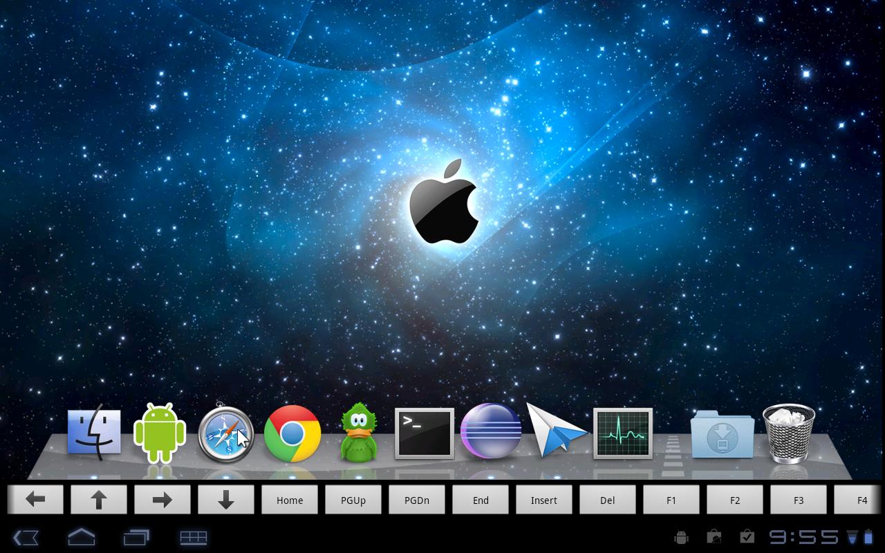The height and width of the screenshot is (553, 885).
Task: Launch the green Android robot app
Action: 160,433
